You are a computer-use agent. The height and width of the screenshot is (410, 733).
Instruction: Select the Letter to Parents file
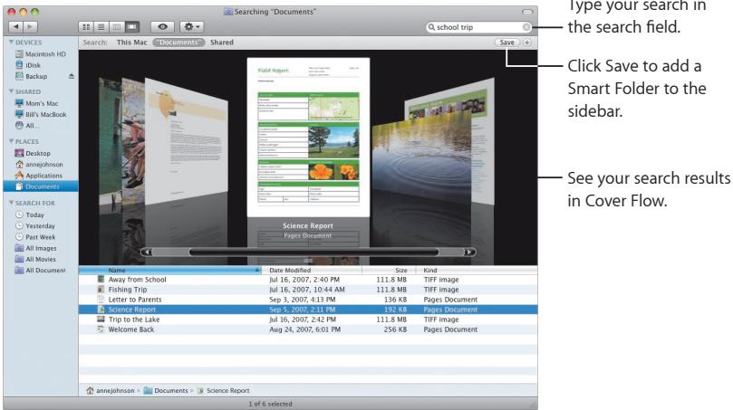[308, 300]
